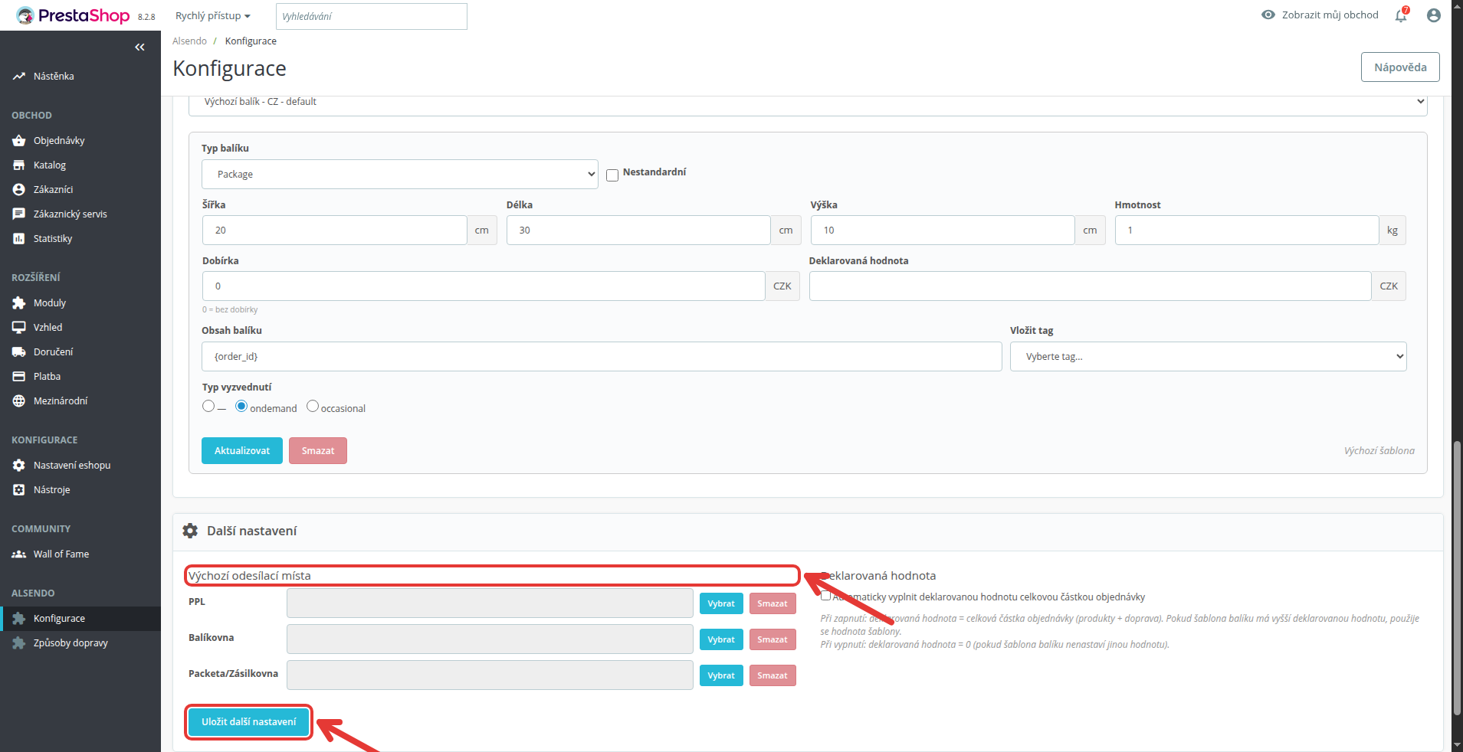The image size is (1463, 752).
Task: Go to Katalog menu item
Action: (50, 165)
